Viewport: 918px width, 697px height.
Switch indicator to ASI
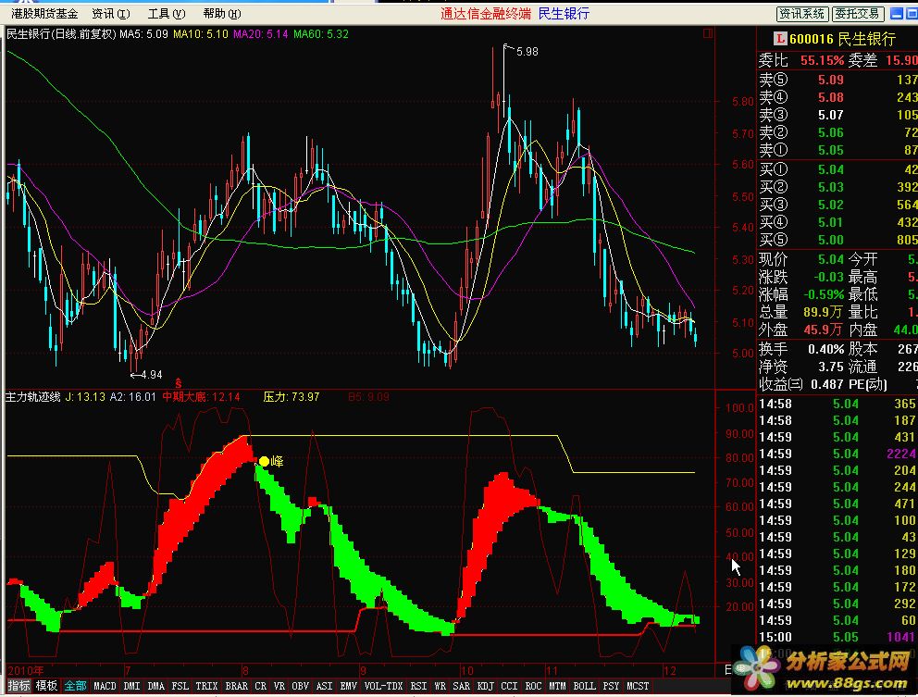(324, 686)
